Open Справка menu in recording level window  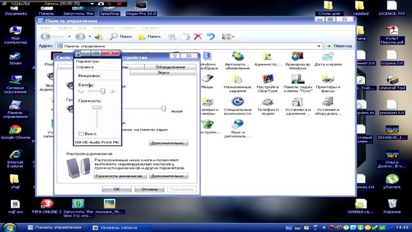click(x=84, y=67)
